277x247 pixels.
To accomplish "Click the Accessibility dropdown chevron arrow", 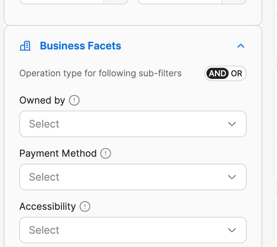I will [232, 230].
